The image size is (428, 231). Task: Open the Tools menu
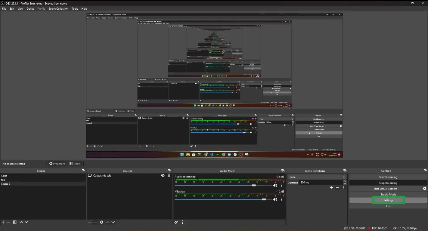click(x=75, y=9)
